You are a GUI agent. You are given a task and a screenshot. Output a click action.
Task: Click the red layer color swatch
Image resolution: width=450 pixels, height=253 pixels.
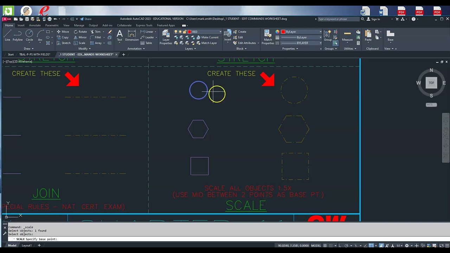[x=189, y=32]
